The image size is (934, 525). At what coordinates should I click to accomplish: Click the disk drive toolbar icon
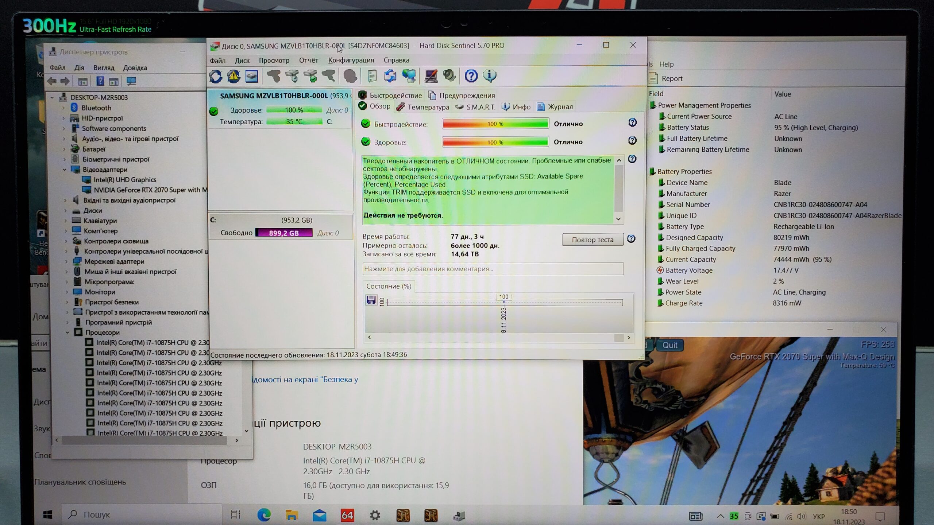click(252, 76)
